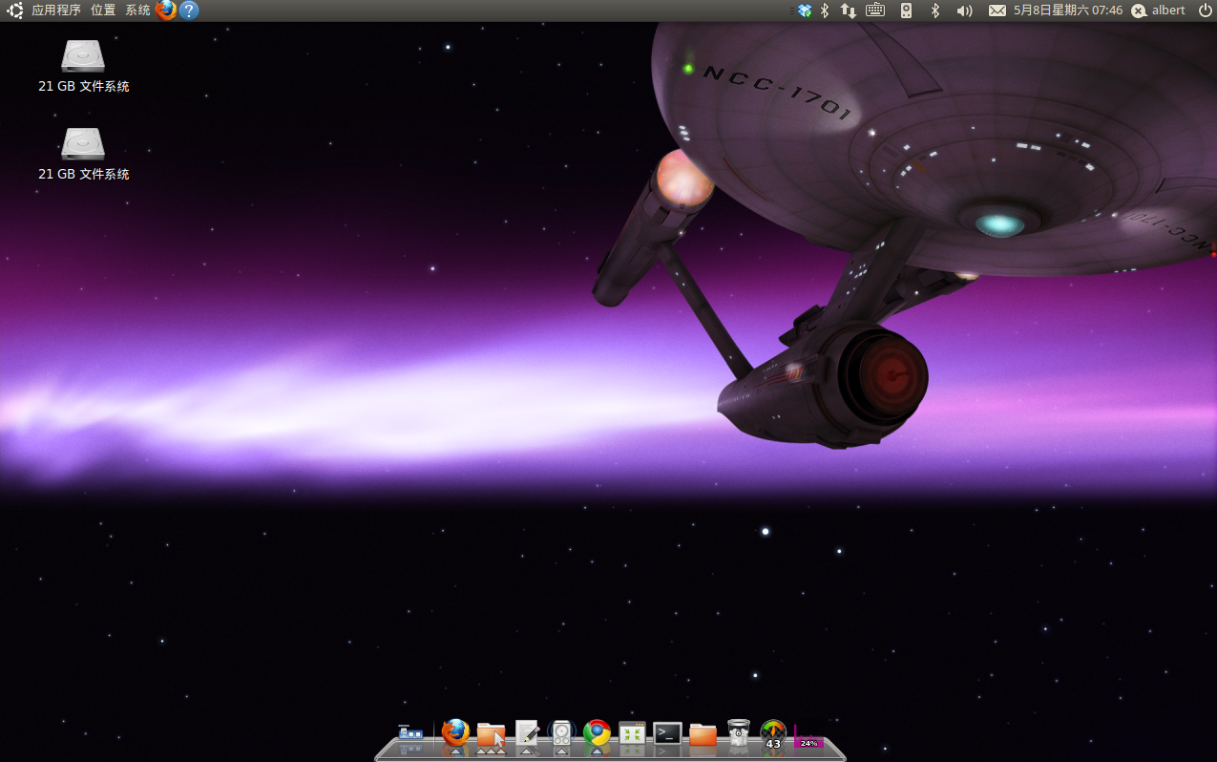Click the Bluetooth icon beside the volume

(x=935, y=11)
